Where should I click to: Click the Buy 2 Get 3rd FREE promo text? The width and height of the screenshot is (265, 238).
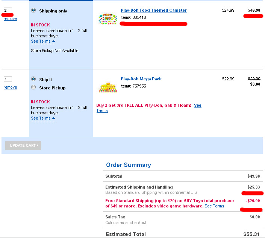pyautogui.click(x=144, y=105)
